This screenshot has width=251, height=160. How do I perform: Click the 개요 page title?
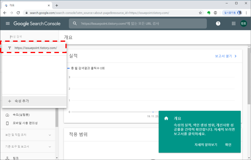coord(68,37)
